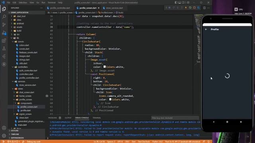Click the editor minimap

point(198,39)
